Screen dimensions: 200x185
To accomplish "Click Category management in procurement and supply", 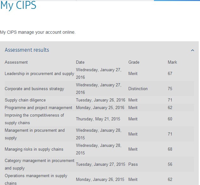I will [x=39, y=165].
